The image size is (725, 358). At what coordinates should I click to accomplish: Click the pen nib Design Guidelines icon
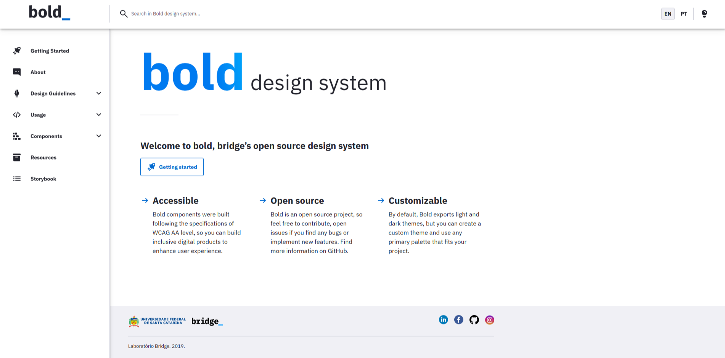(x=17, y=93)
